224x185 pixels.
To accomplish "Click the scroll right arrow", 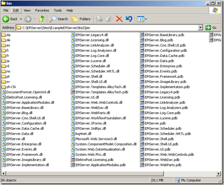I will [218, 173].
